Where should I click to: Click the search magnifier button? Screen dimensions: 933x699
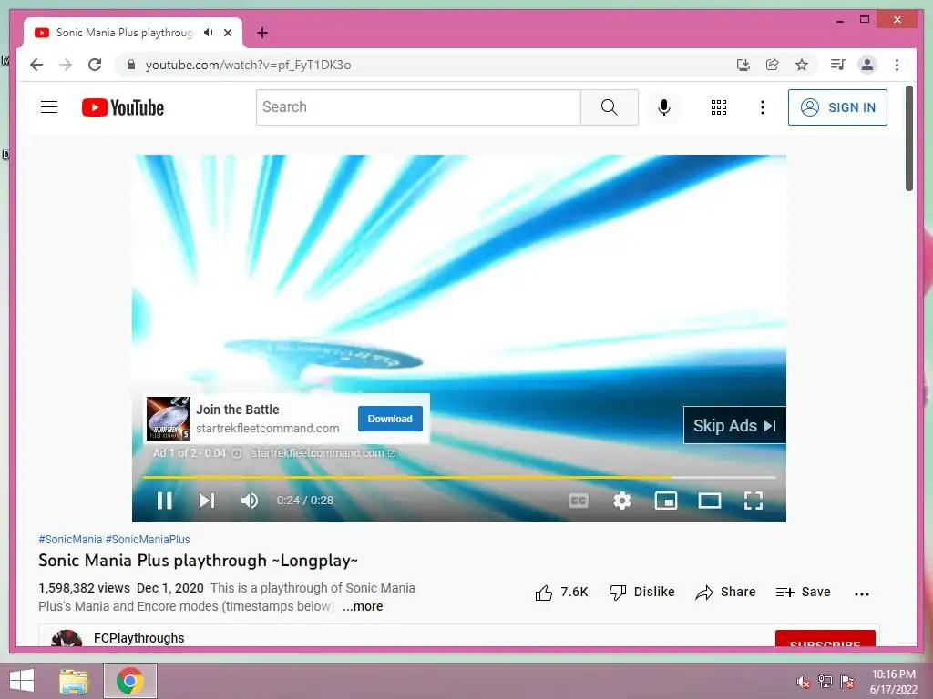[609, 107]
